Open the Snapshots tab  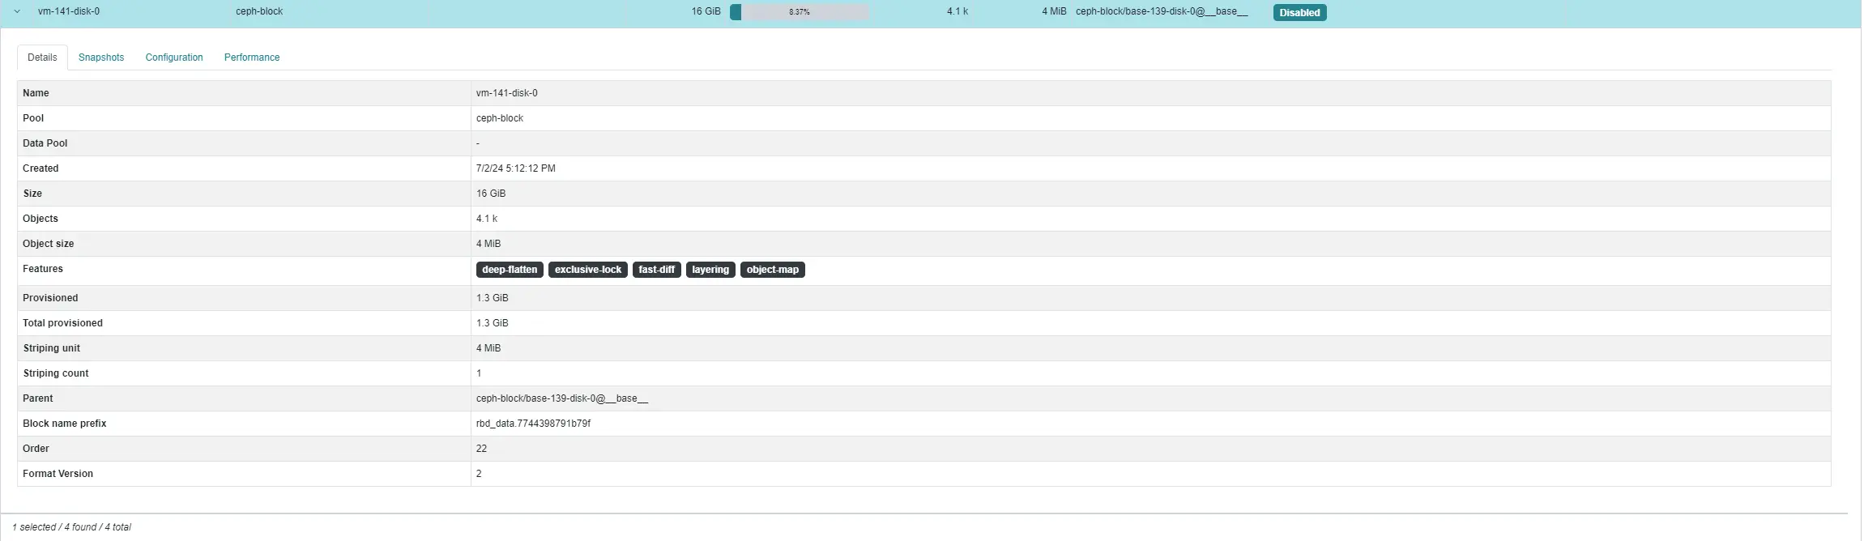point(101,58)
